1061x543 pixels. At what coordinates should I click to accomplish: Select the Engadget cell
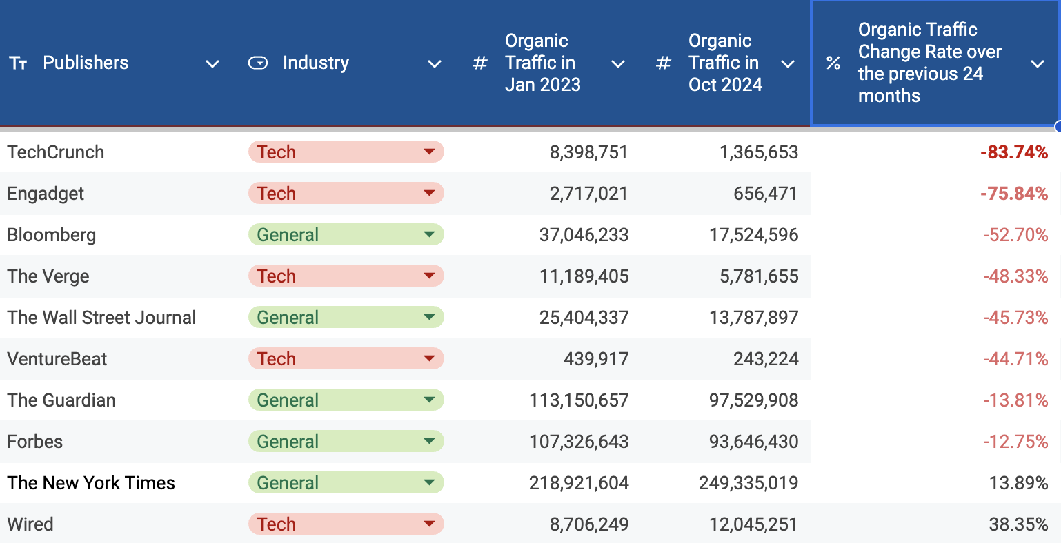[x=120, y=193]
